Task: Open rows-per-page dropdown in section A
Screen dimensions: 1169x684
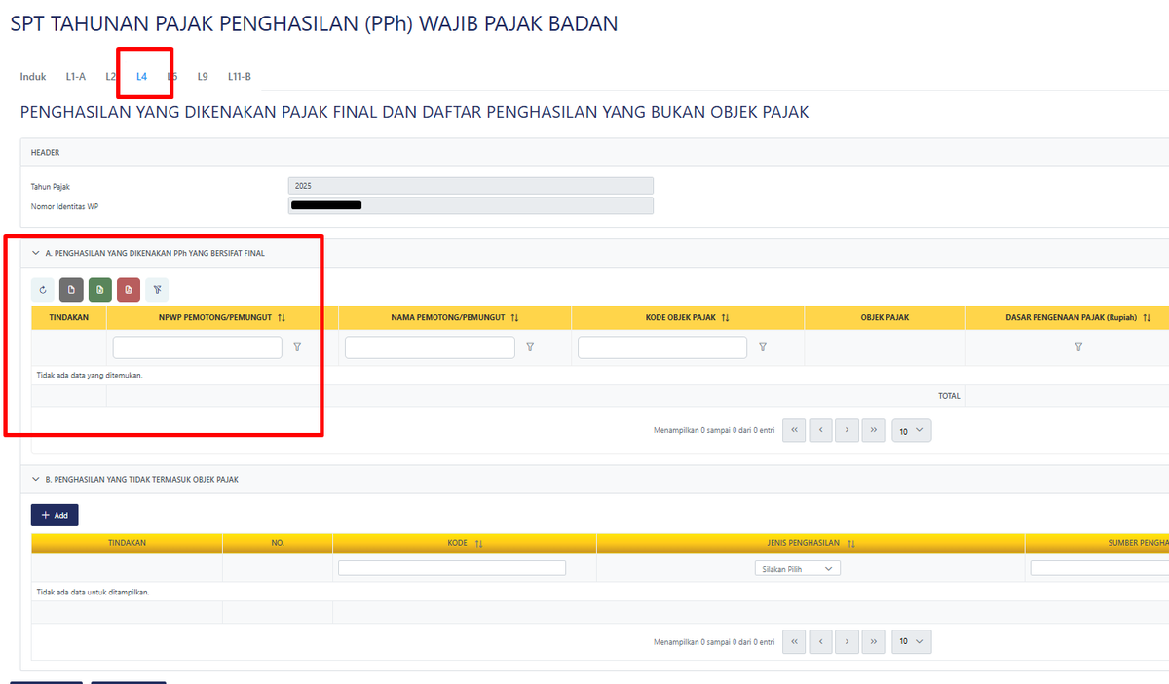Action: pos(912,430)
